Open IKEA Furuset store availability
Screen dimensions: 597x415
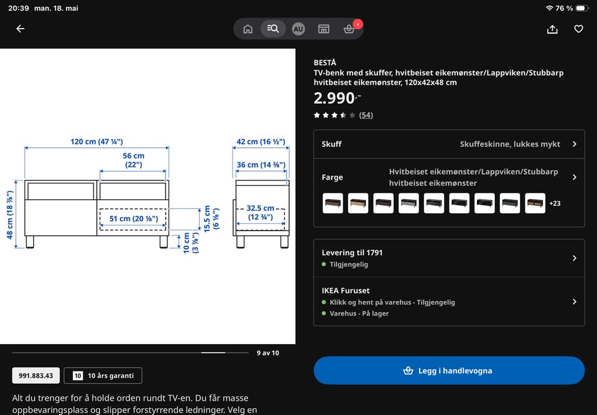point(449,301)
